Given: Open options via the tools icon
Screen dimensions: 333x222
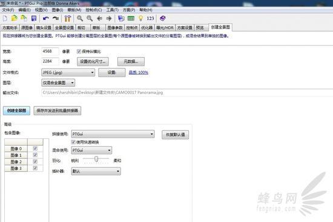Looking at the screenshot, I should point(68,19).
